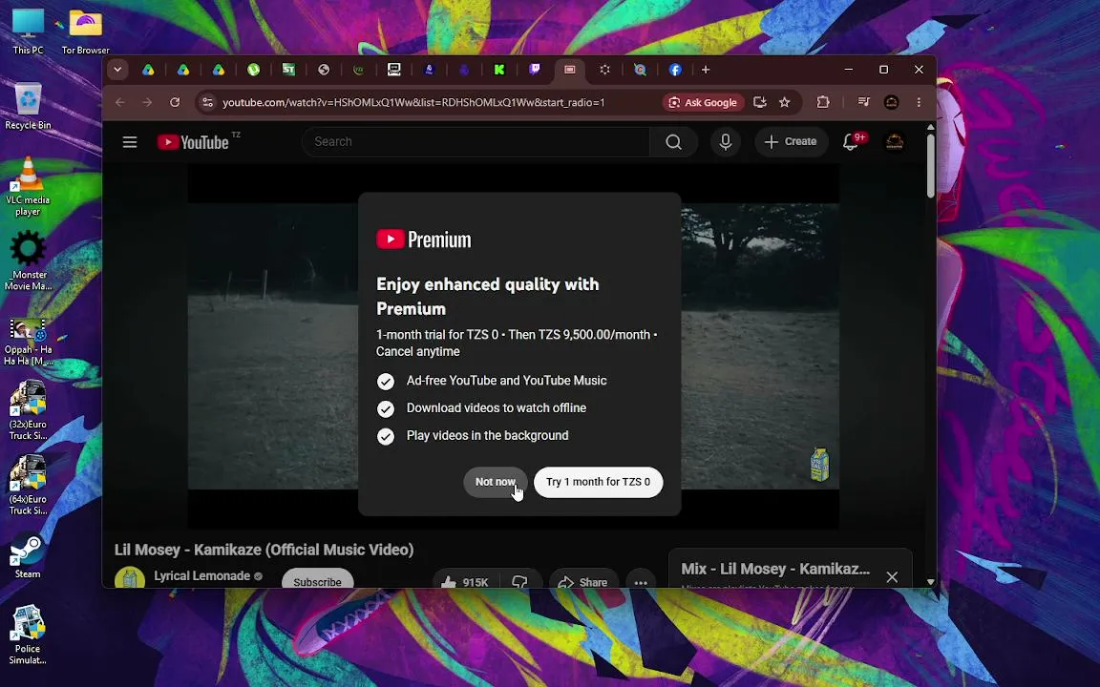Open media controls icon in Chrome toolbar

click(x=863, y=102)
